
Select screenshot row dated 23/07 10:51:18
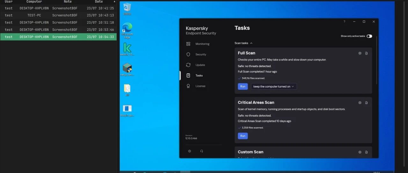[58, 23]
